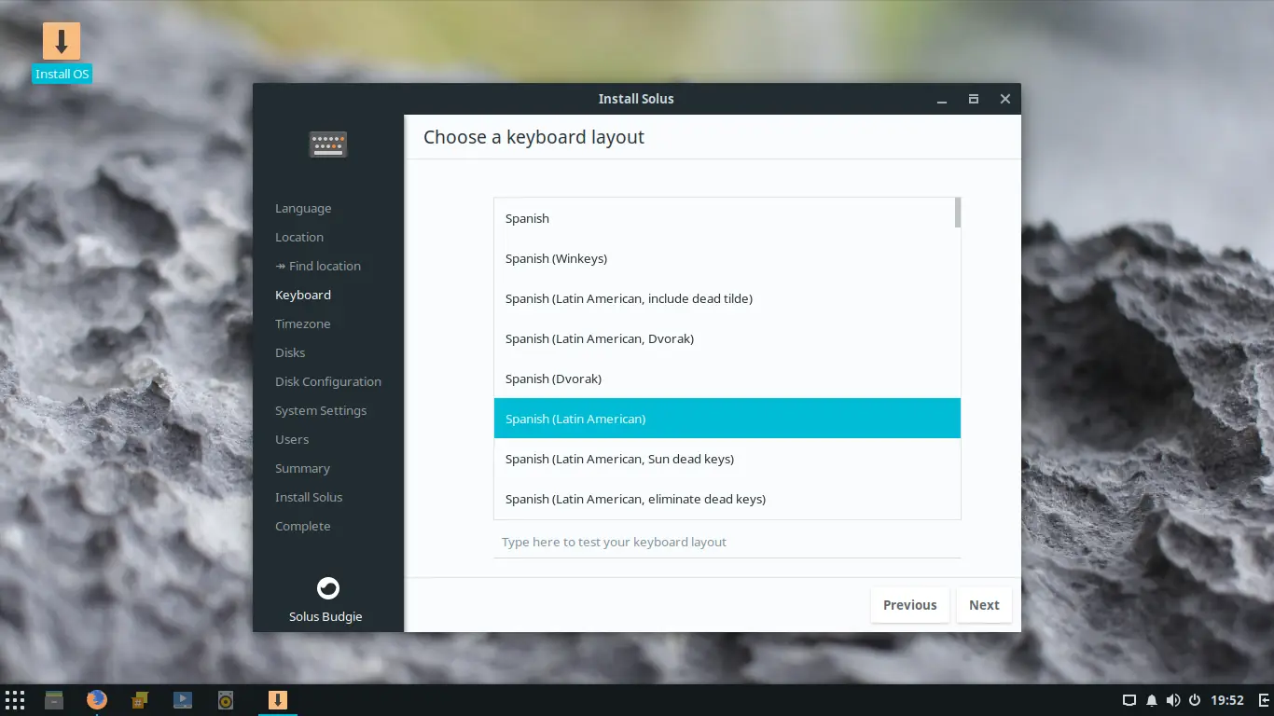Select the Spanish (Dvorak) layout

tap(727, 379)
